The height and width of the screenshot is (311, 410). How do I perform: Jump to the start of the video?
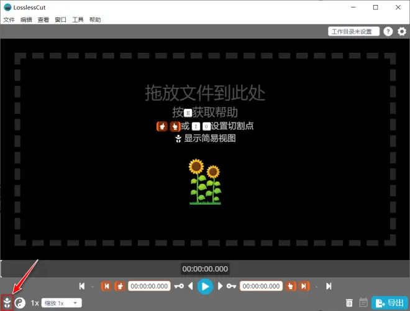click(x=82, y=286)
